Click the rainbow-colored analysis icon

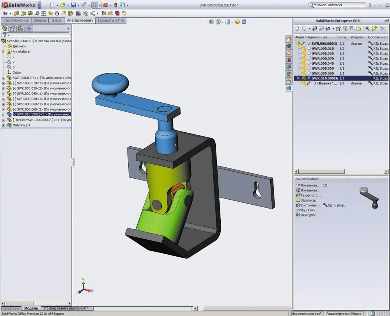click(x=78, y=13)
